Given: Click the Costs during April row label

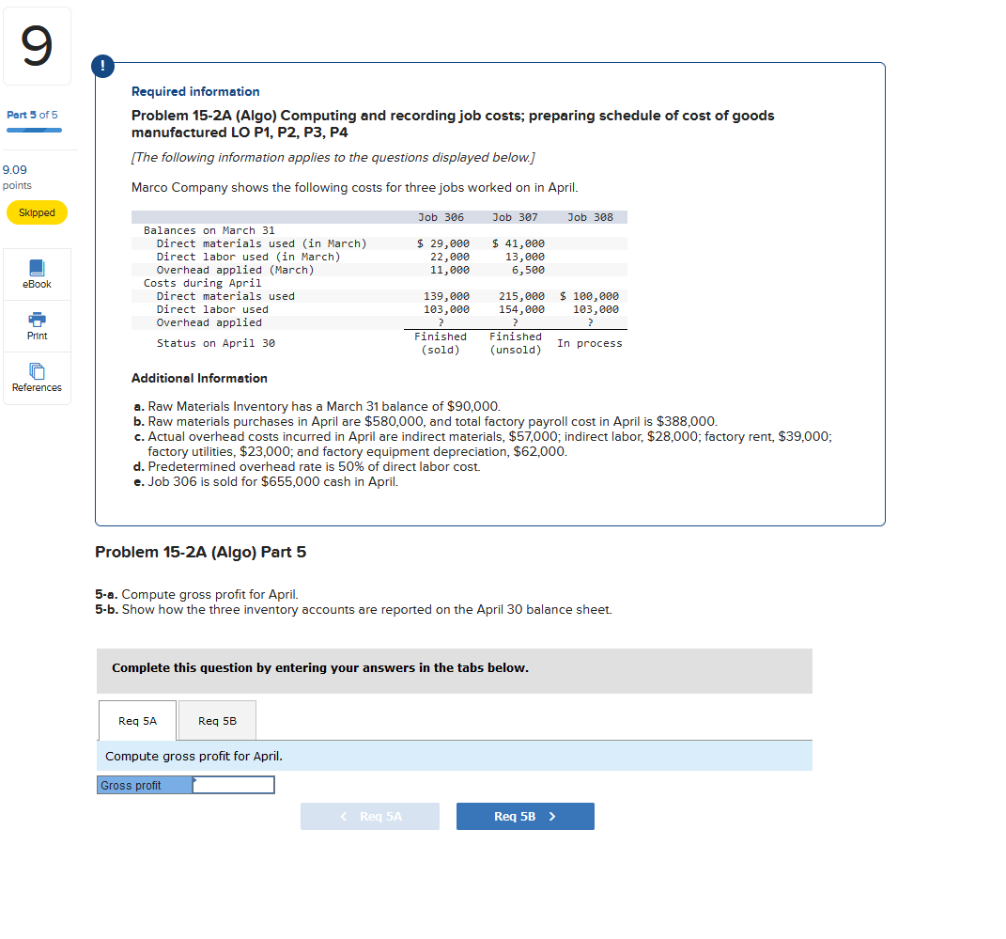Looking at the screenshot, I should [203, 283].
